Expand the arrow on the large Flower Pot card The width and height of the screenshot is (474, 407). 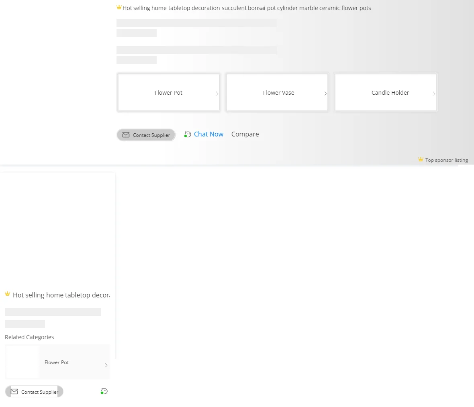coord(217,94)
